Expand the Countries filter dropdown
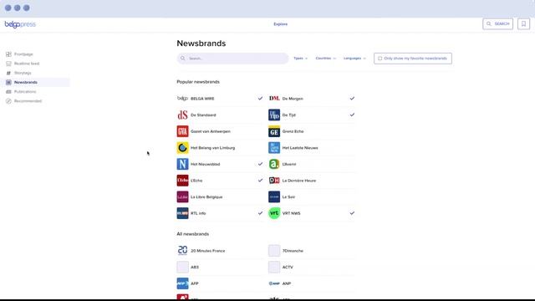This screenshot has height=301, width=535. click(326, 59)
